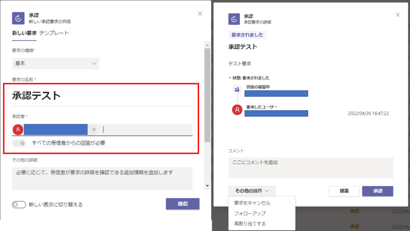Collapse the '状態: 要求されました' section
Image resolution: width=410 pixels, height=231 pixels.
(230, 78)
